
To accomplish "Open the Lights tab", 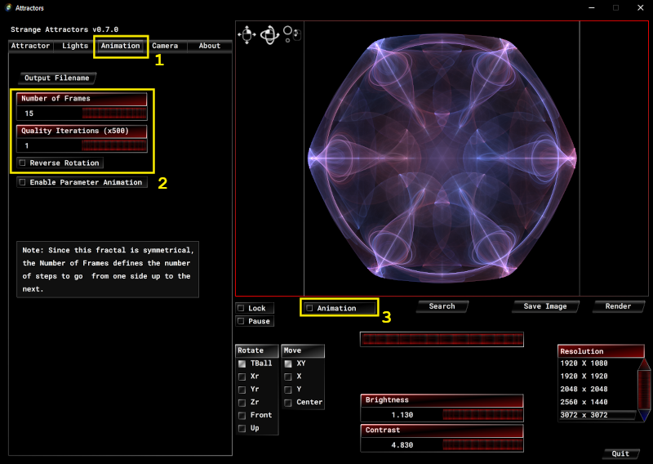I will tap(75, 46).
